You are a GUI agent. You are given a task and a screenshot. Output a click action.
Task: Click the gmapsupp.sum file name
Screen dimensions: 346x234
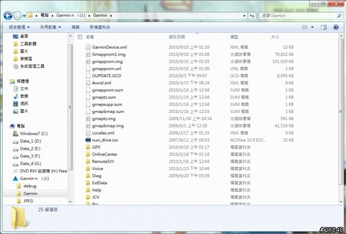click(107, 104)
